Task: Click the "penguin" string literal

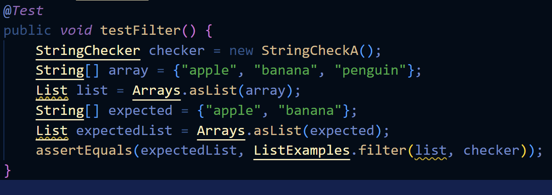Action: (371, 70)
